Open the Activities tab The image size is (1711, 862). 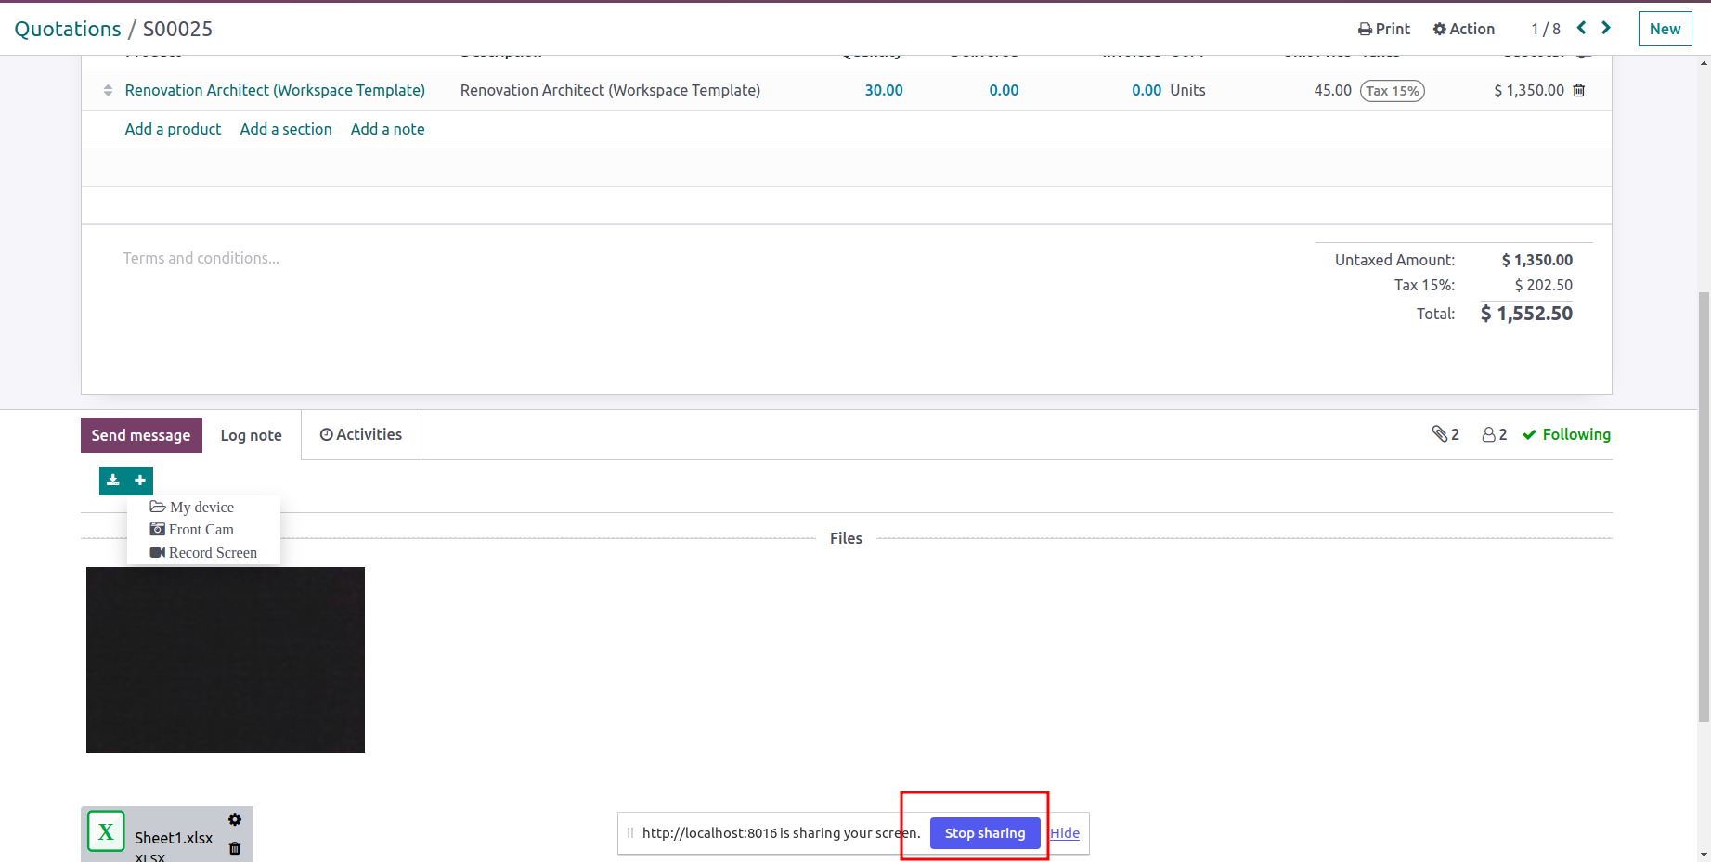(x=361, y=434)
